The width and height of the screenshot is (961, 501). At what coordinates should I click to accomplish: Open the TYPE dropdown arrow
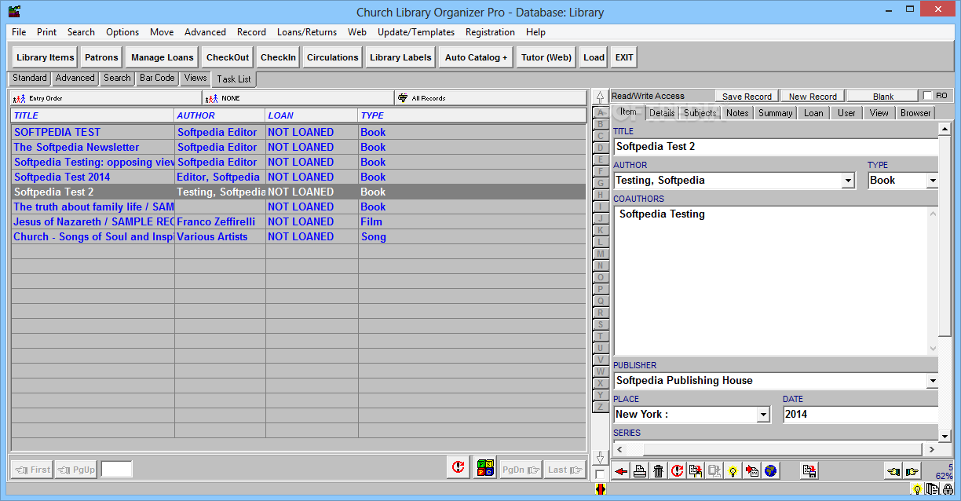click(x=932, y=181)
